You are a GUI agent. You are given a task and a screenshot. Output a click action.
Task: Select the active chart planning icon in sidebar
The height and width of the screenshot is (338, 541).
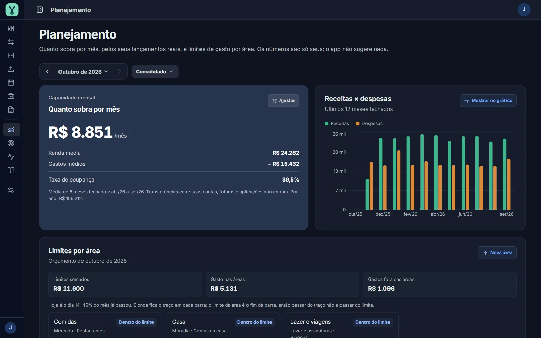point(12,129)
